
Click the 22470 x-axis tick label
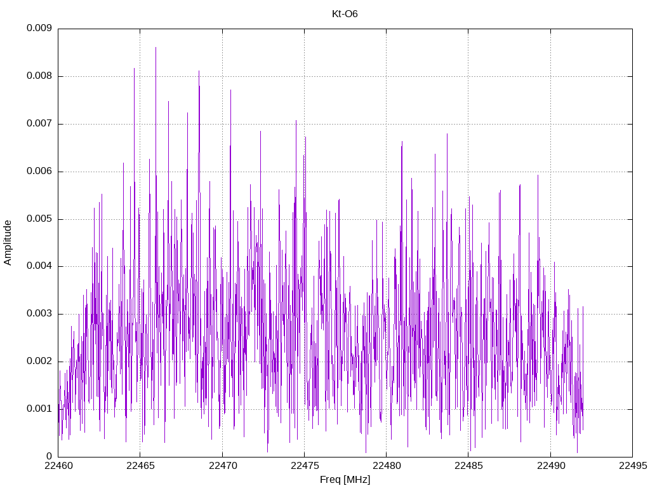click(223, 466)
